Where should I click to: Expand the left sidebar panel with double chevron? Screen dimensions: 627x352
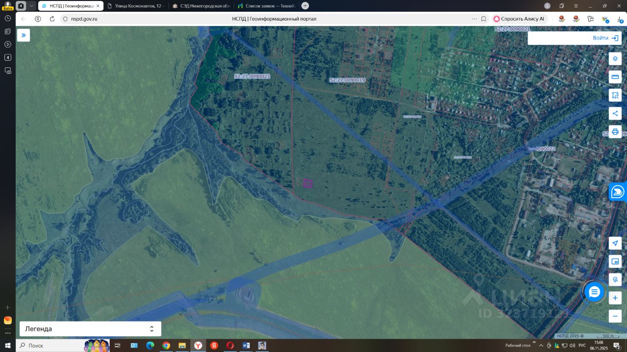24,35
